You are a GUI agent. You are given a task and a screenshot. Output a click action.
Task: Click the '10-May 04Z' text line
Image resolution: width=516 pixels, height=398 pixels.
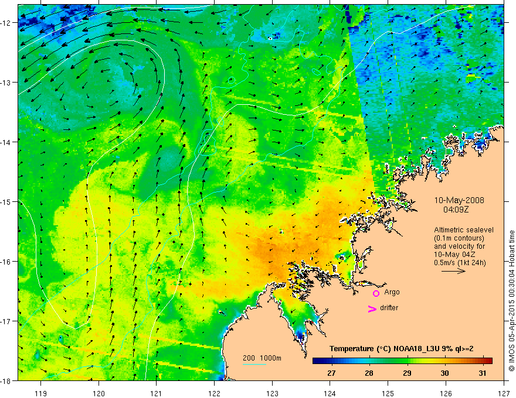[x=454, y=255]
